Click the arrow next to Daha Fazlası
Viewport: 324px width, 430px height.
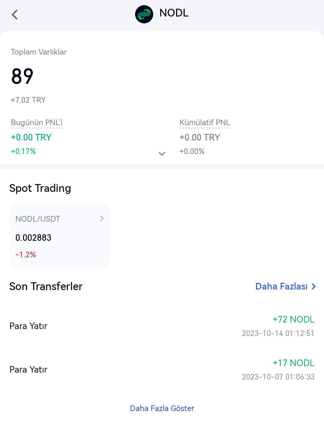coord(313,286)
